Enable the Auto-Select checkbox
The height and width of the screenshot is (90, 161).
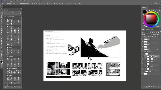(x=6, y=3)
